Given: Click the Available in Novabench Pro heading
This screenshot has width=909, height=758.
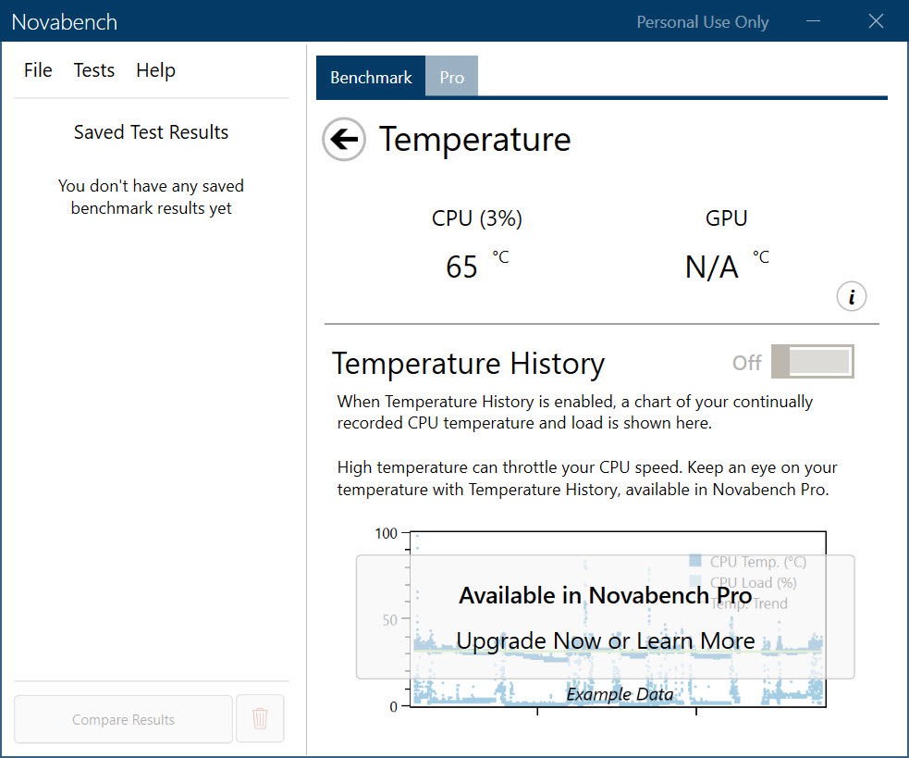Looking at the screenshot, I should tap(605, 595).
